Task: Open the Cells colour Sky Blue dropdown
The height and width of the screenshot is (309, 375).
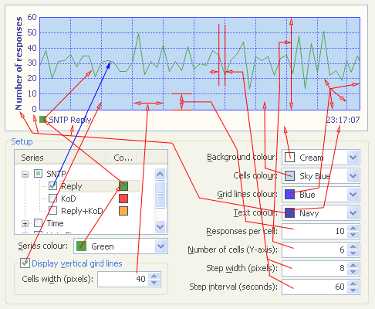Action: pos(353,176)
